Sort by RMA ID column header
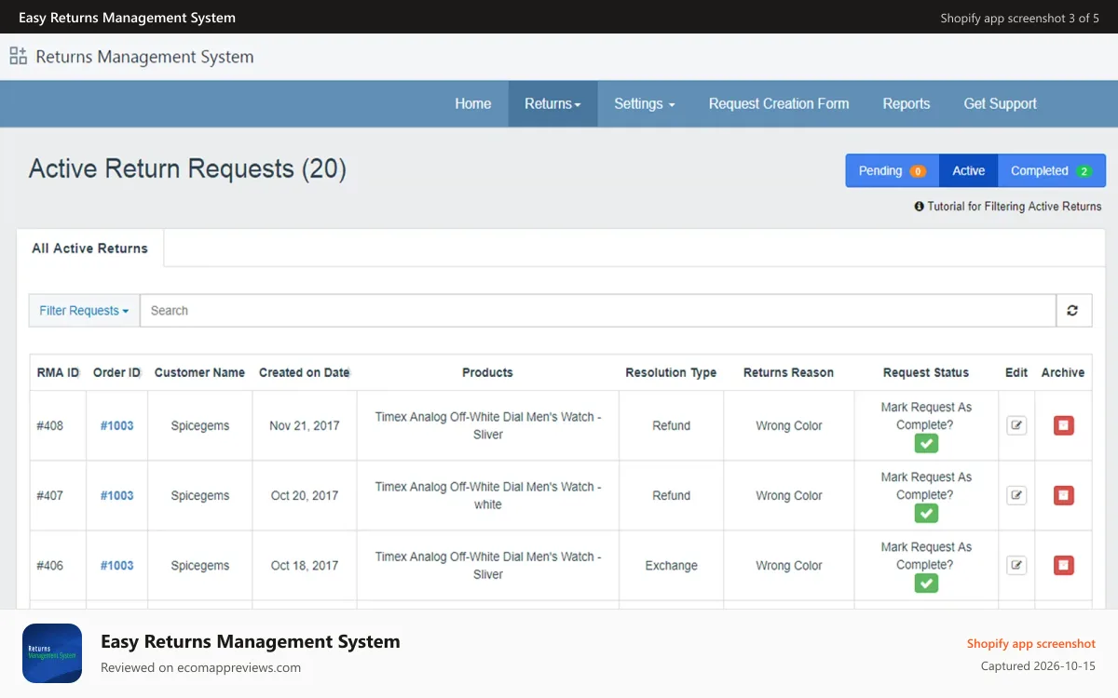 point(58,372)
